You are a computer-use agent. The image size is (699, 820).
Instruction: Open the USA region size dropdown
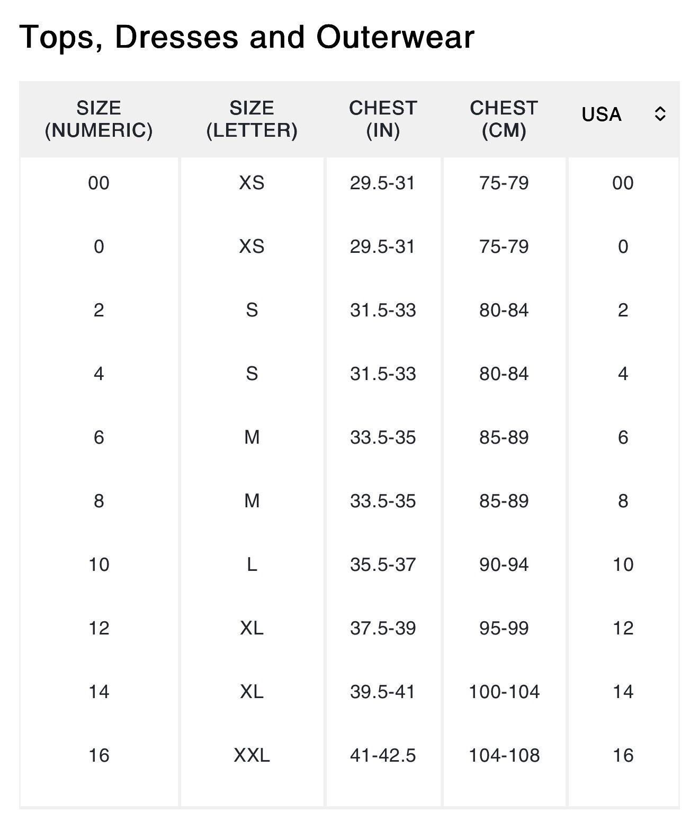(623, 114)
